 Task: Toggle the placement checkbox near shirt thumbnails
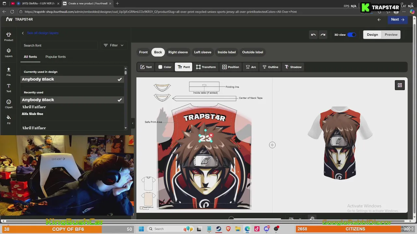click(x=141, y=208)
